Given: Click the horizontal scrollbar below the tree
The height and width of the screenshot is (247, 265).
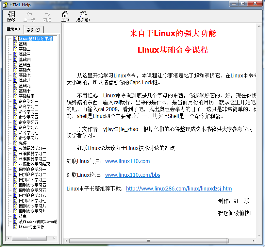Looking at the screenshot, I should (x=29, y=239).
